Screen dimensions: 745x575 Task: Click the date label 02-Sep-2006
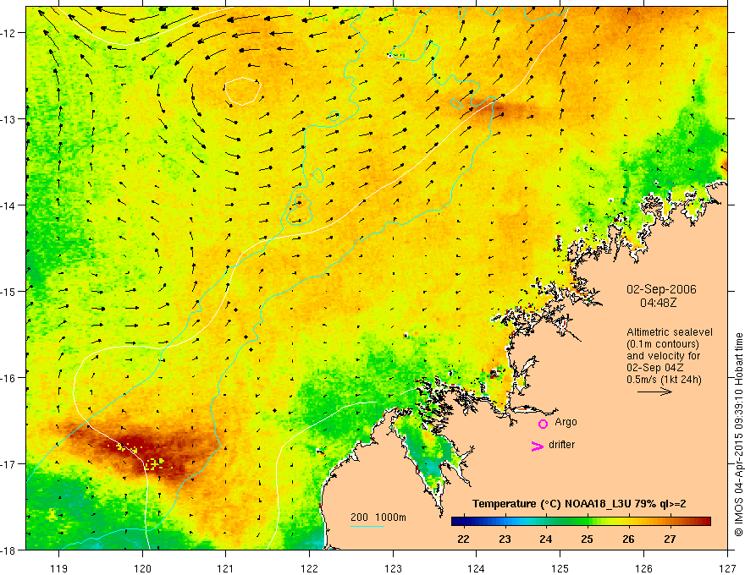click(x=661, y=289)
